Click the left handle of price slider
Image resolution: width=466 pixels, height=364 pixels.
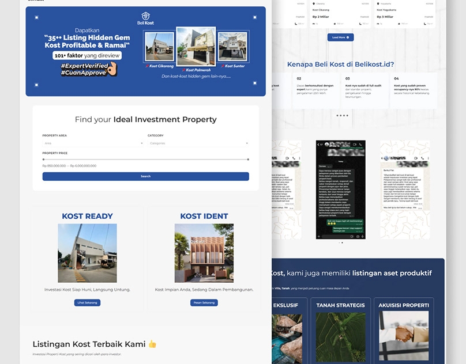click(x=43, y=160)
